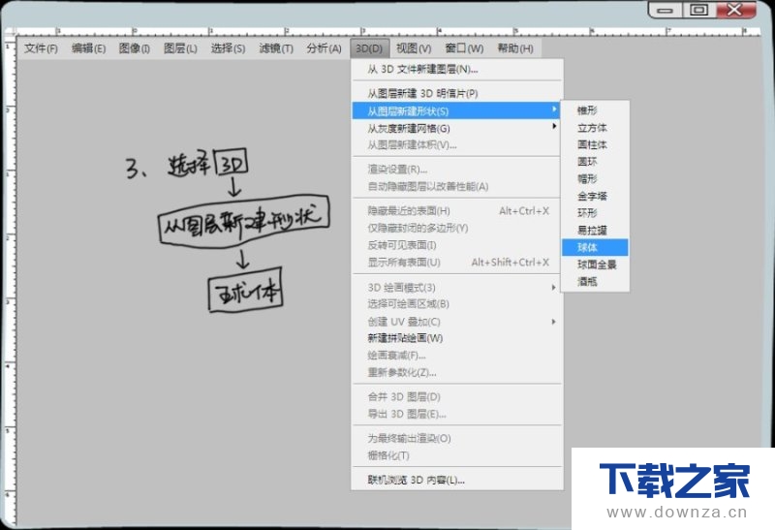The image size is (775, 530).
Task: Choose 新建拼贴绘画(W) from the menu
Action: (456, 338)
